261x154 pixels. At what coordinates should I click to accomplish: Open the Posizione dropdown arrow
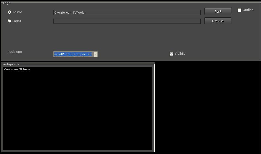coord(96,54)
